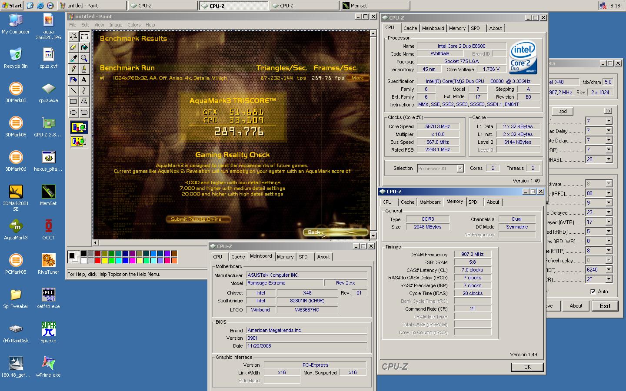Open the OCCT desktop icon
Screen dimensions: 626x391
point(48,229)
